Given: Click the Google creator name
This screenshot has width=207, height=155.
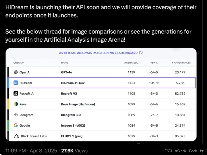Looking at the screenshot, I should coord(24,126).
